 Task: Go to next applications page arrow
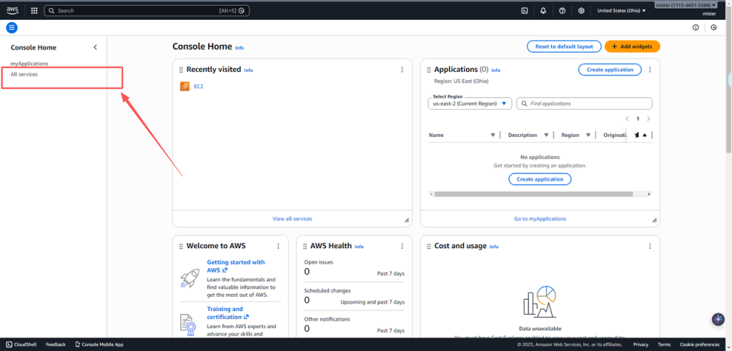point(648,119)
